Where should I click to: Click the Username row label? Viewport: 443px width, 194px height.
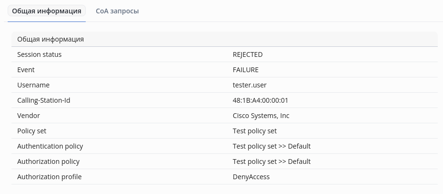point(34,85)
